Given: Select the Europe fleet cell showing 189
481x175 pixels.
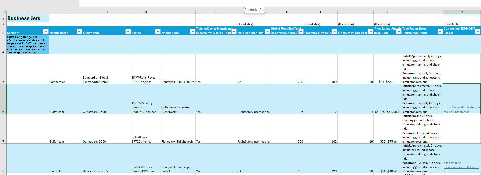Looking at the screenshot, I should click(x=320, y=69).
